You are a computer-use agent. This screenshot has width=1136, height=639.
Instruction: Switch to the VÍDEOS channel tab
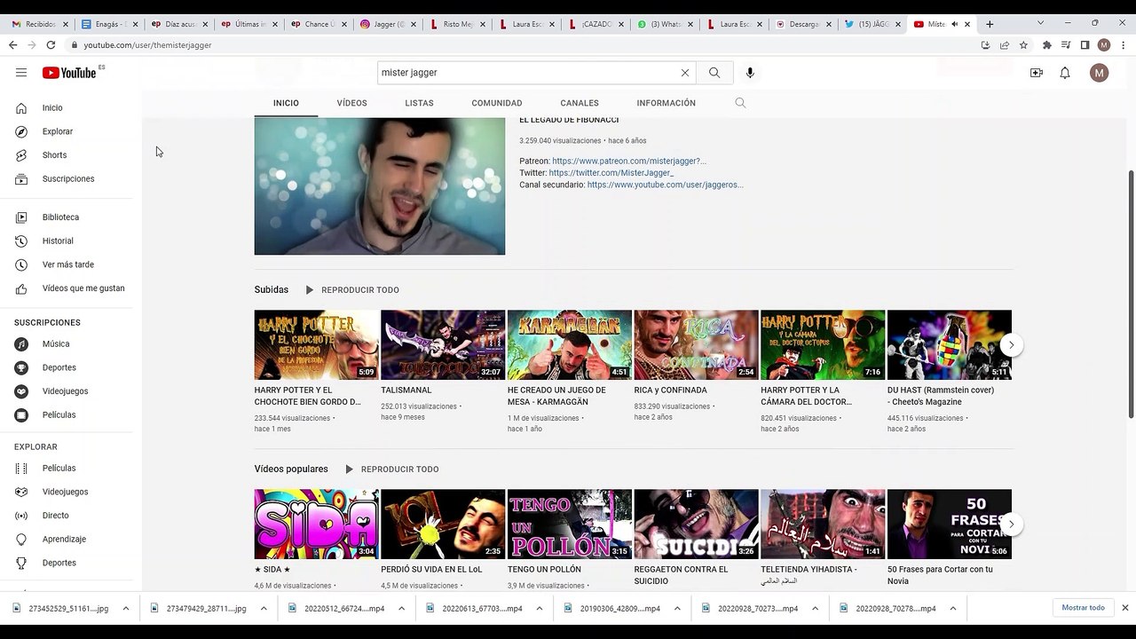(351, 103)
